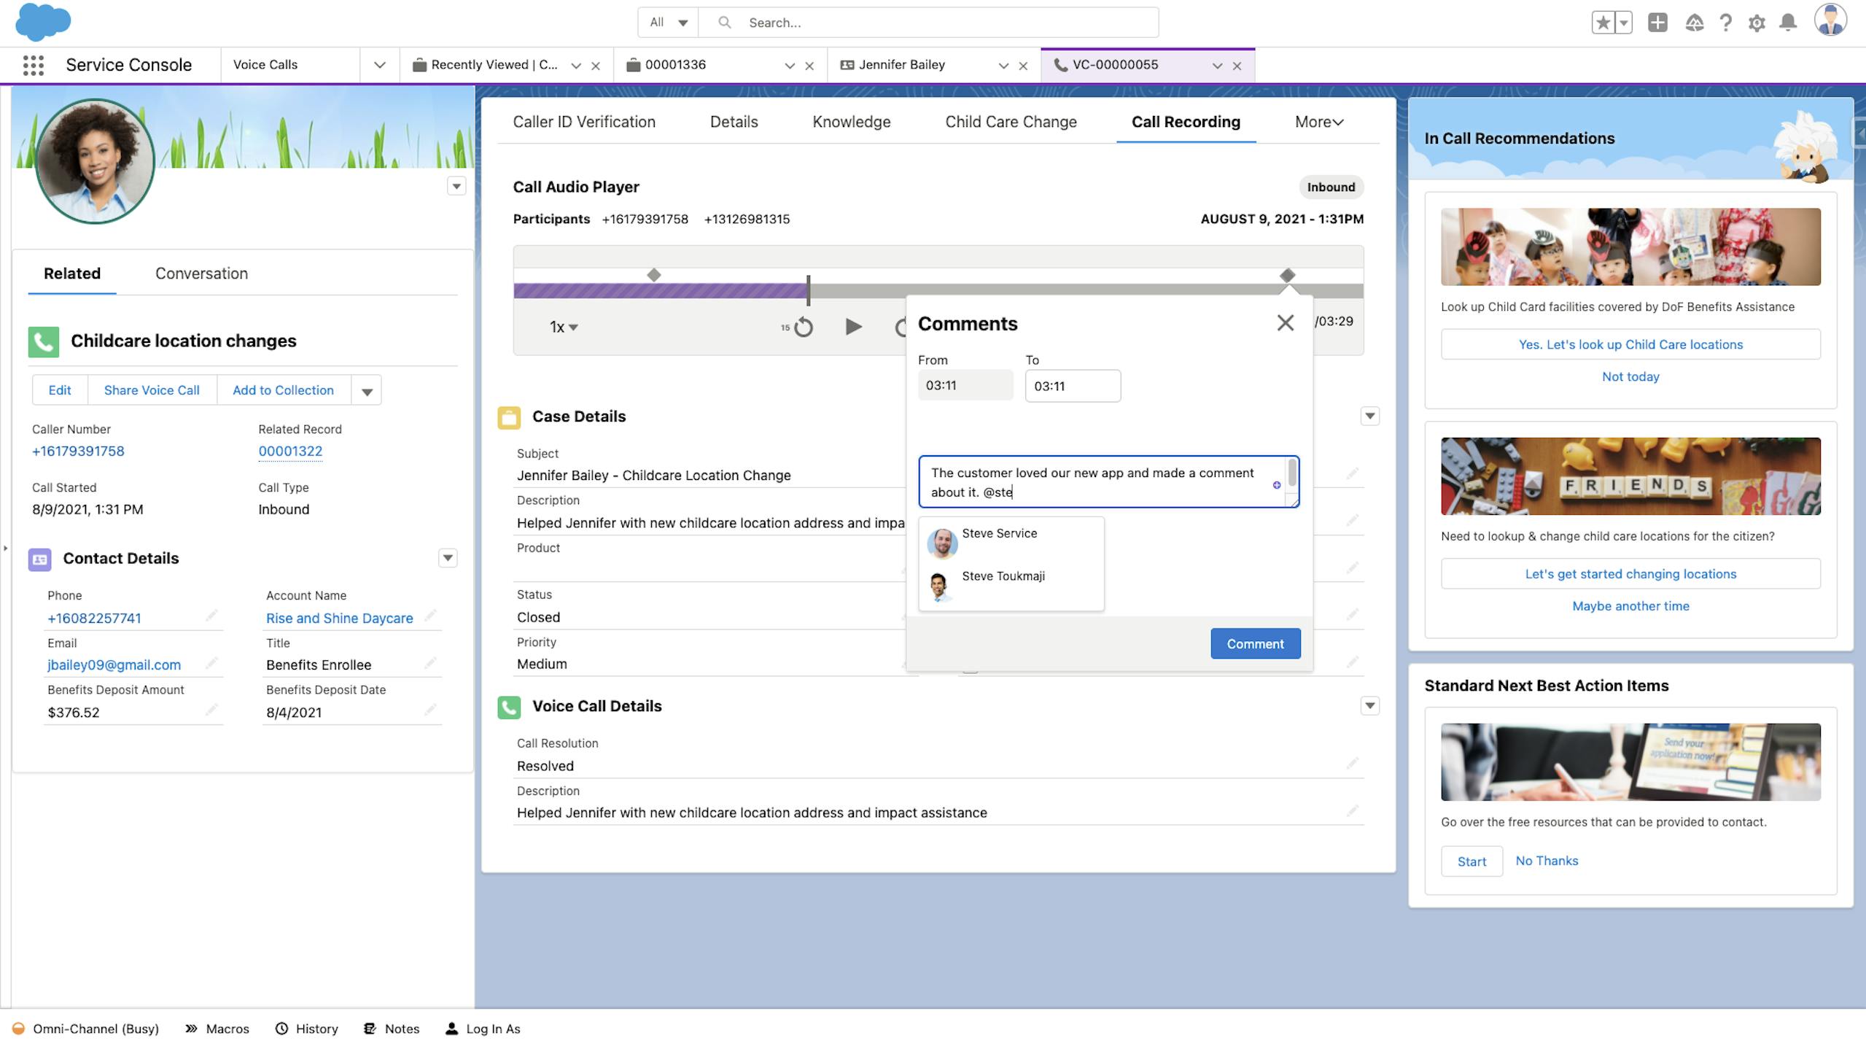Click the rewind 15 seconds button

(x=802, y=327)
